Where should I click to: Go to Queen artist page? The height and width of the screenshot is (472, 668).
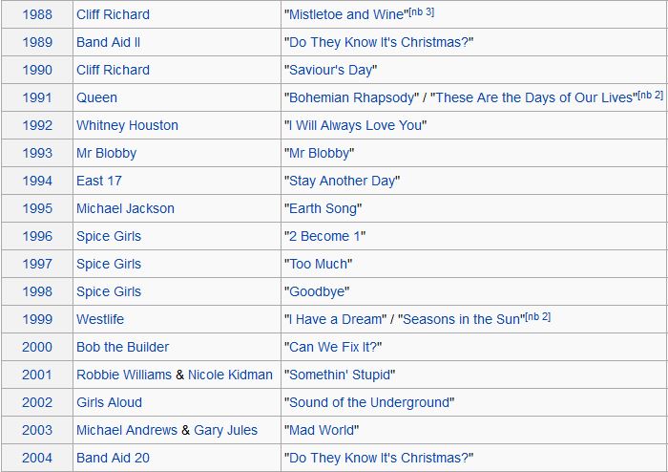pyautogui.click(x=96, y=97)
